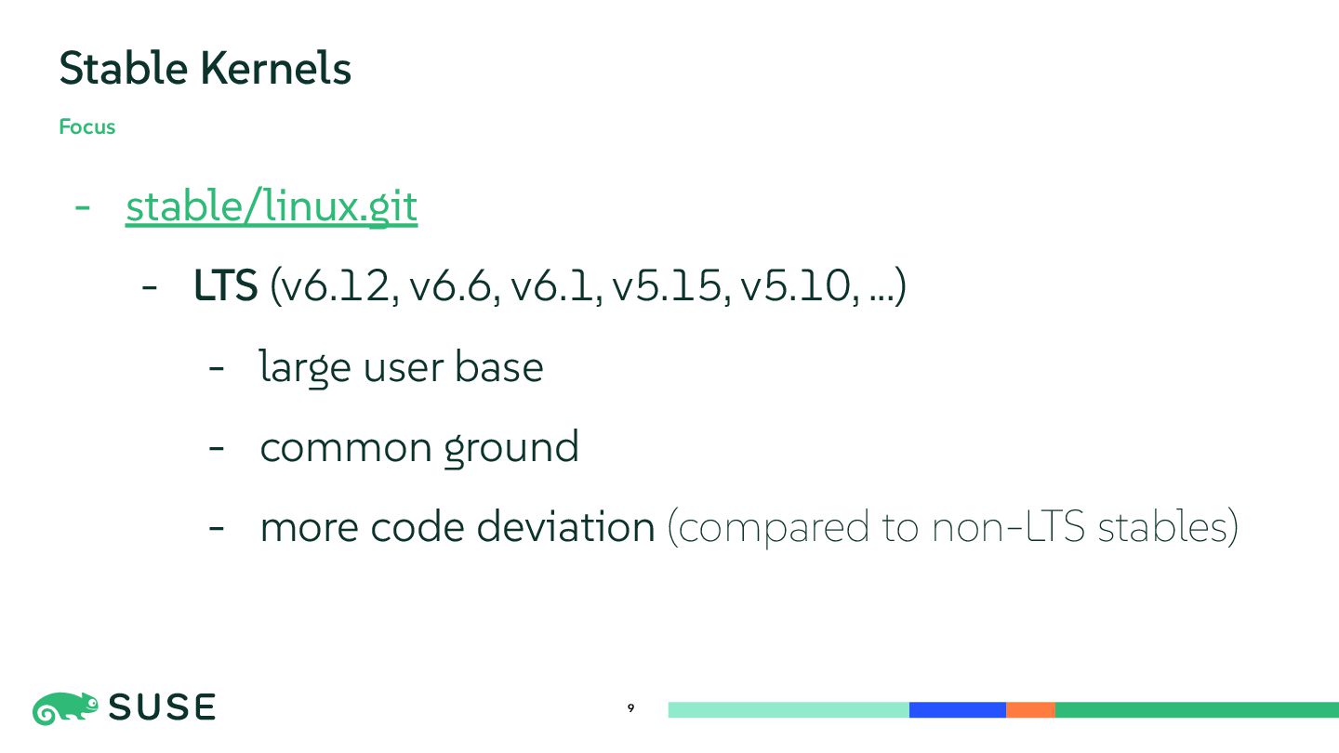Click the common ground bullet
Screen dimensions: 1339x753
419,447
